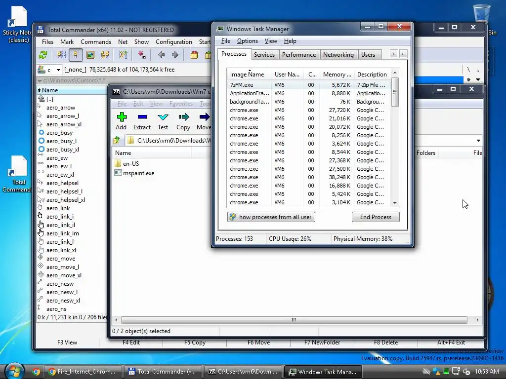This screenshot has width=506, height=379.
Task: Select the chrome.exe row using 38,248 K
Action: 308,177
